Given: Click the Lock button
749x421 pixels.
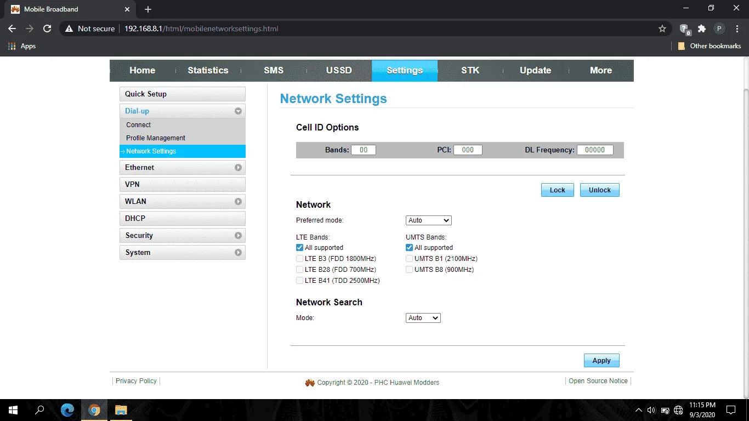Looking at the screenshot, I should [x=558, y=190].
